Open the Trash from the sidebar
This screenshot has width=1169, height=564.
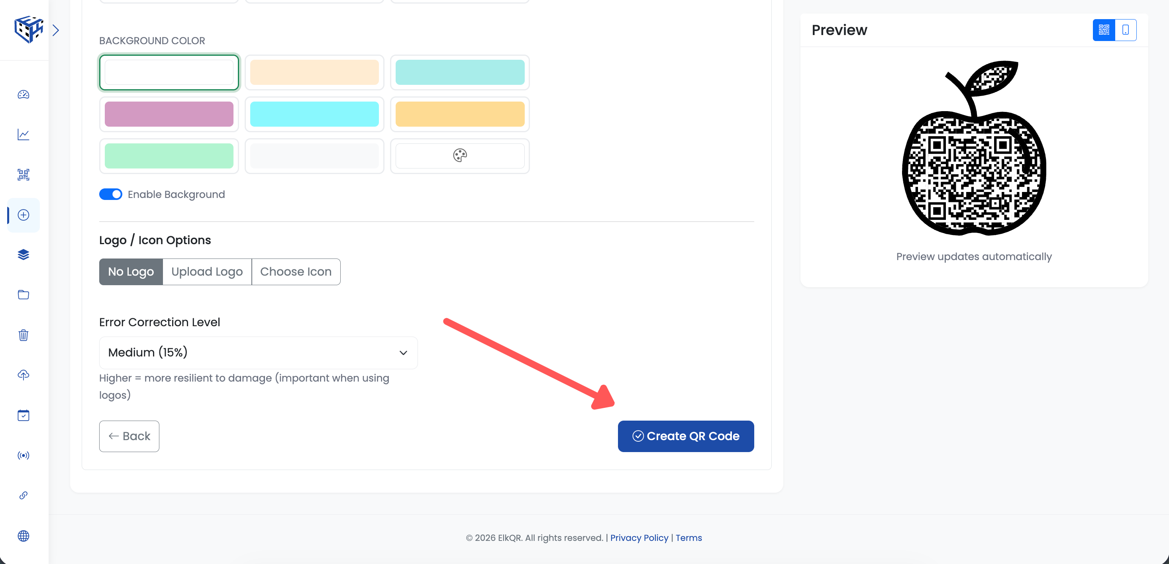[23, 335]
